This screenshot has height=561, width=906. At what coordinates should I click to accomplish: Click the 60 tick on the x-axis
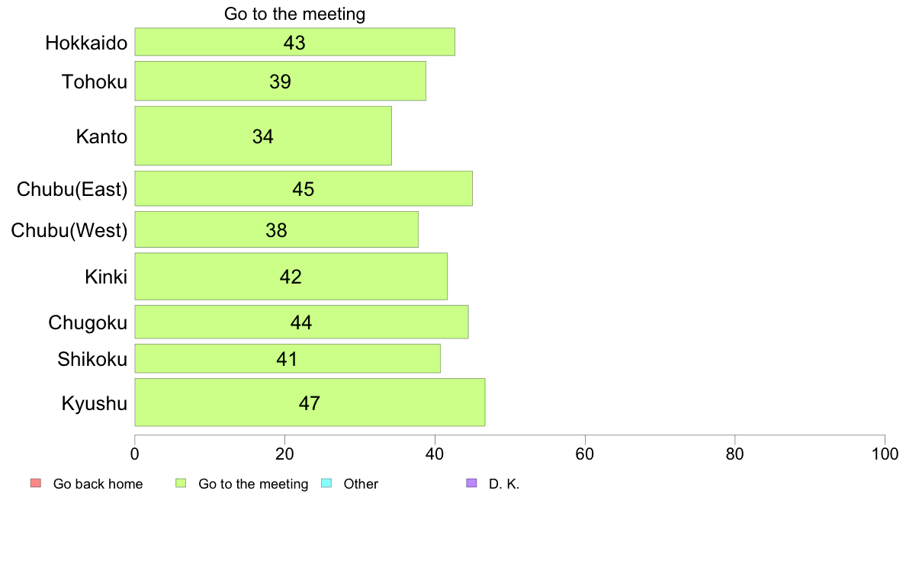click(585, 454)
